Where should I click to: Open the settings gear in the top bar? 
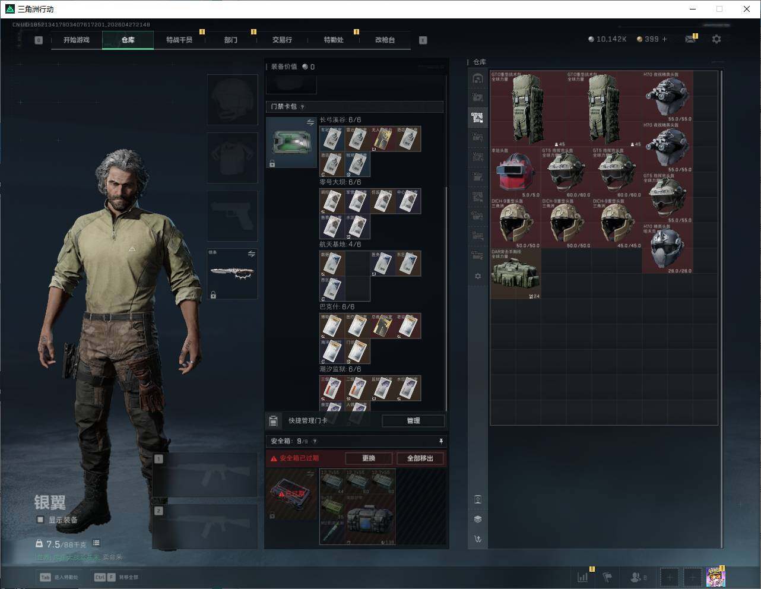pyautogui.click(x=716, y=39)
